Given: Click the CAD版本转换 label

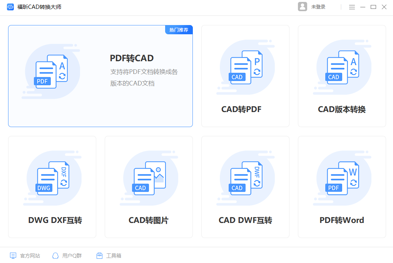Looking at the screenshot, I should [342, 109].
